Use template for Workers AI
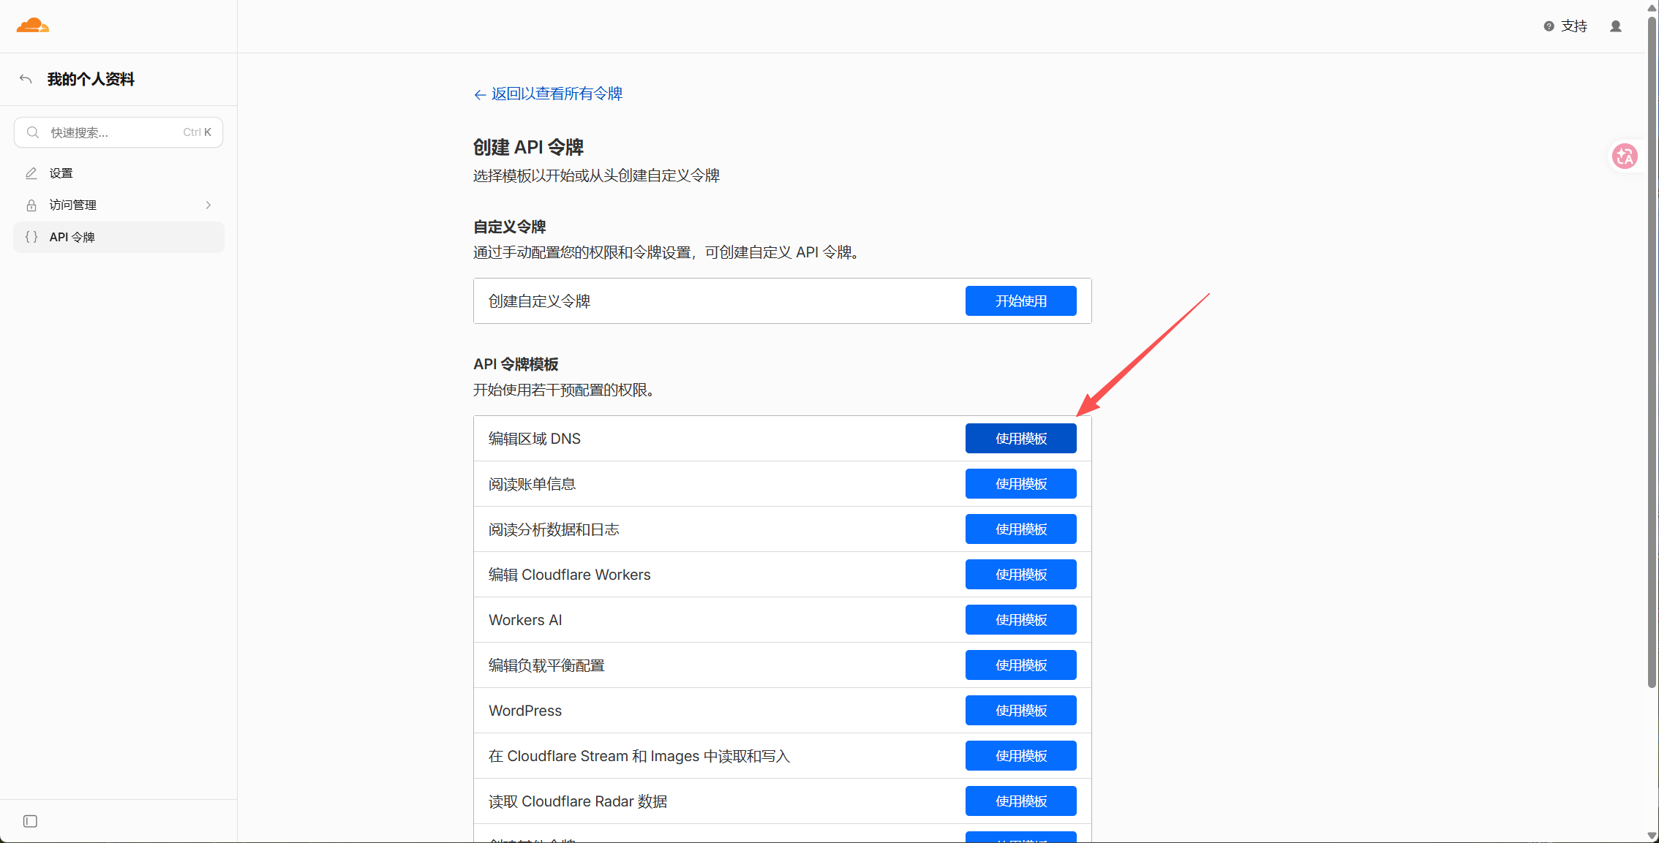Viewport: 1659px width, 843px height. (x=1020, y=620)
